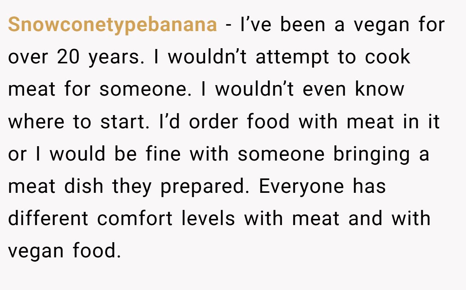Click the word "over" in the comment
The width and height of the screenshot is (466, 290).
(x=27, y=58)
